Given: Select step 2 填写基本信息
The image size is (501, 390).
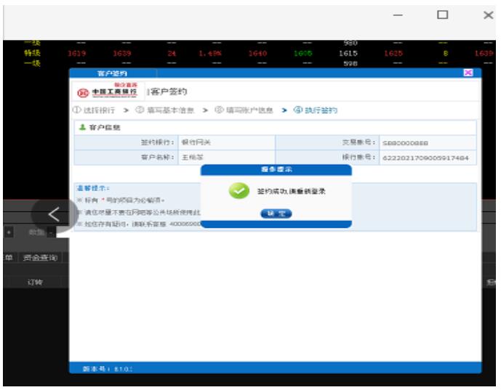Looking at the screenshot, I should (165, 110).
